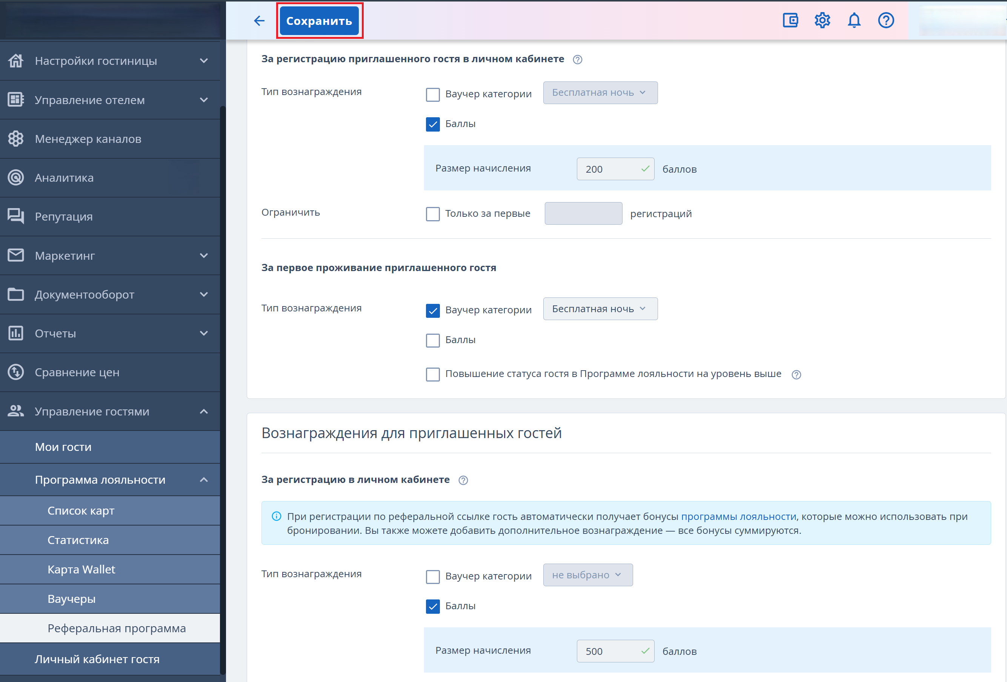Collapse Программа лояльности submenu

click(x=204, y=480)
